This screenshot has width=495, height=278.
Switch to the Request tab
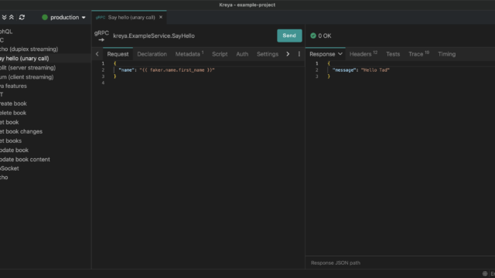(118, 54)
